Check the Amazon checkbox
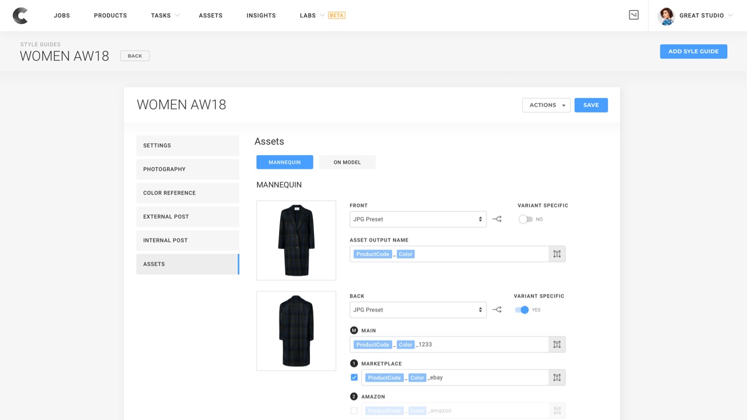747x420 pixels. pyautogui.click(x=354, y=411)
